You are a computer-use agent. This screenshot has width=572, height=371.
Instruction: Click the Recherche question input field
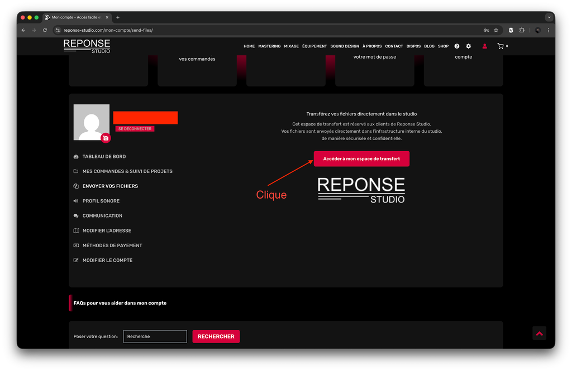tap(155, 336)
